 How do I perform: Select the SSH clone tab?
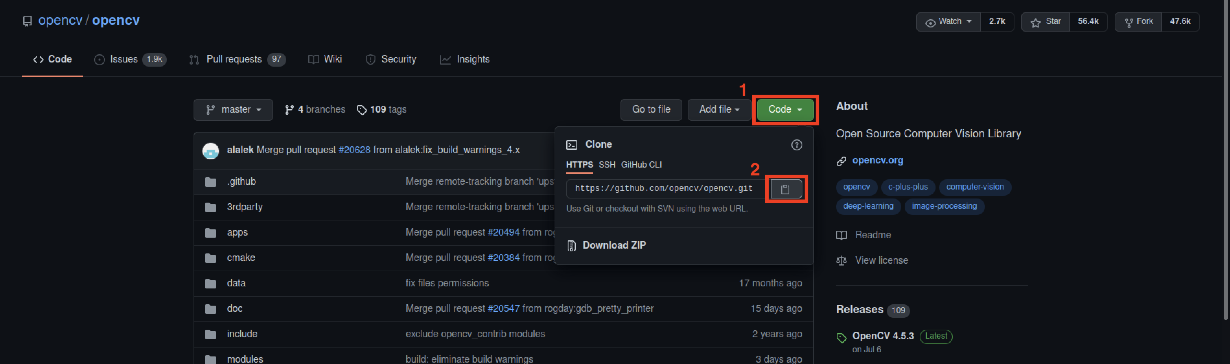click(607, 165)
